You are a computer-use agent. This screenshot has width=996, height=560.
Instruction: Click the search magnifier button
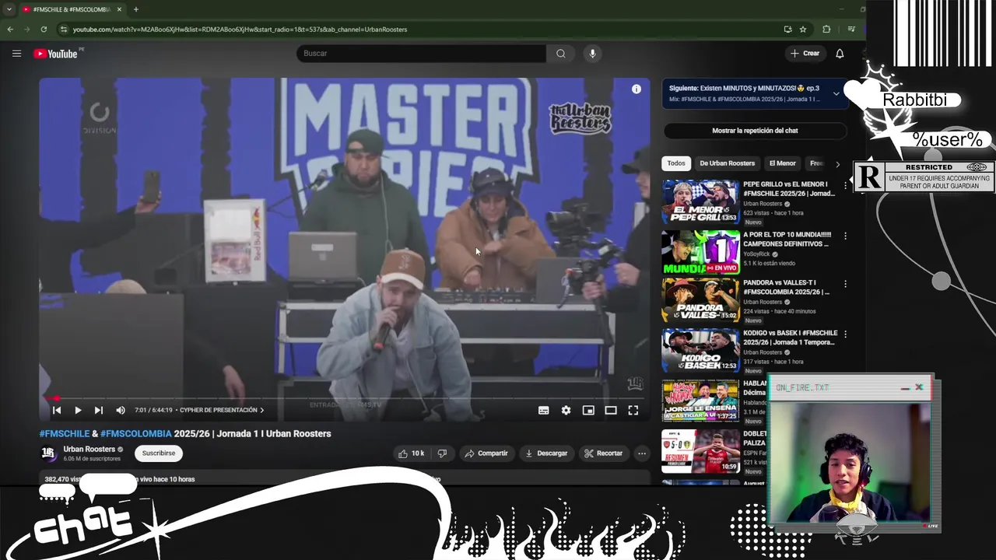560,54
